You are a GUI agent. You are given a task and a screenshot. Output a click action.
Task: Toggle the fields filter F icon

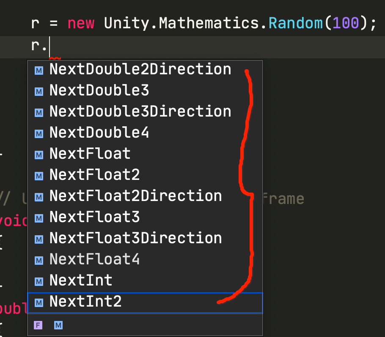pos(38,325)
